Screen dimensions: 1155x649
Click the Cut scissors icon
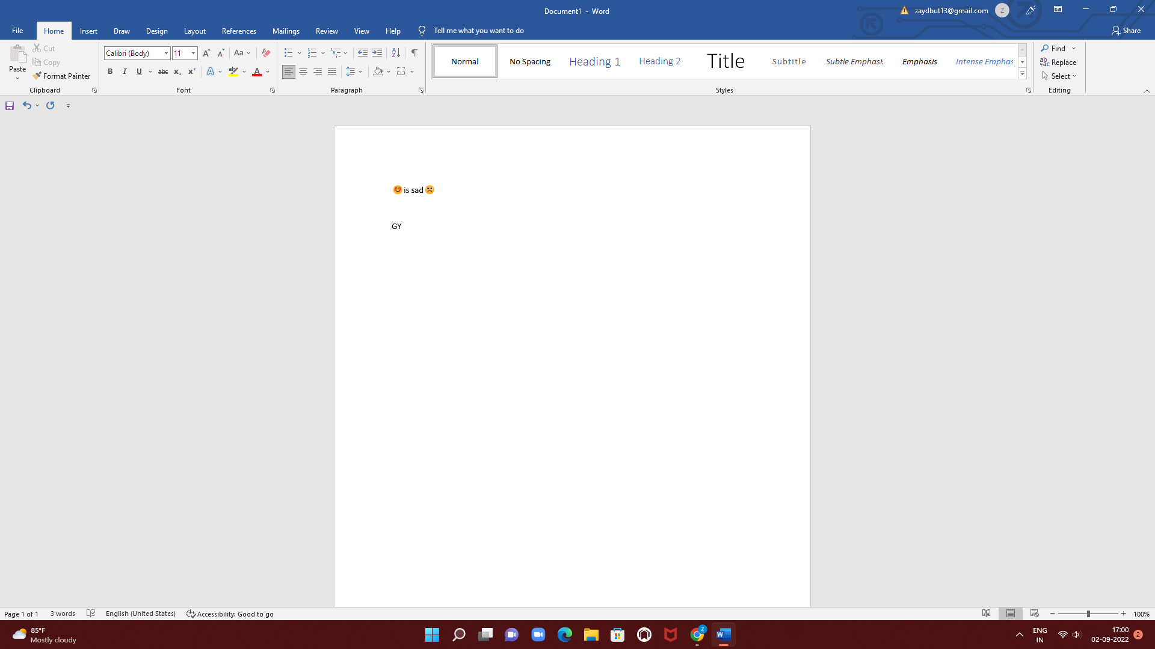37,48
